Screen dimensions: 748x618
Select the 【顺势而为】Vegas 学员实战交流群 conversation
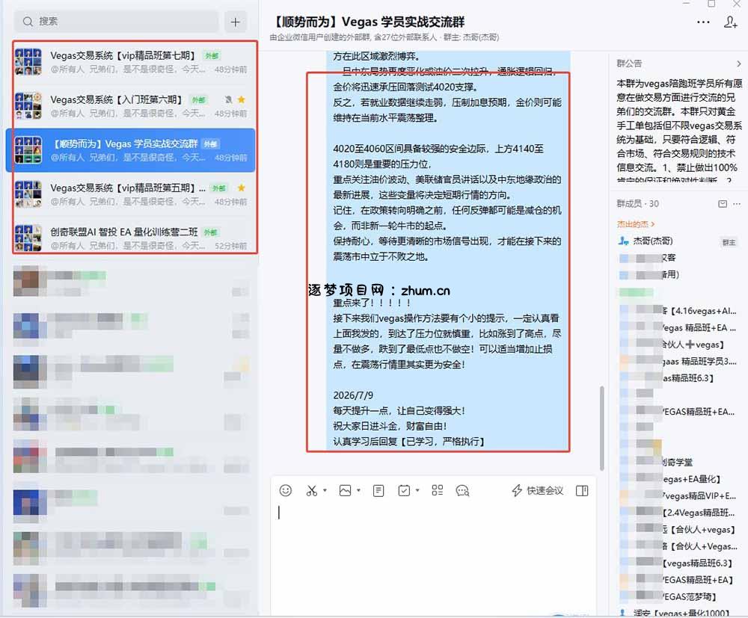(x=130, y=150)
